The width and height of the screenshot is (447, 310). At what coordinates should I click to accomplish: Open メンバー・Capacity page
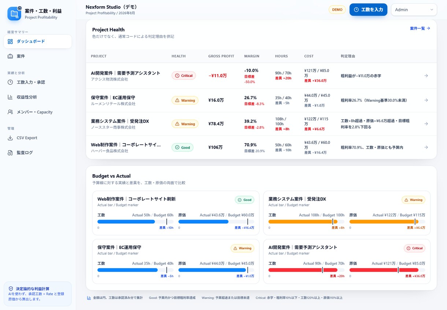38,112
